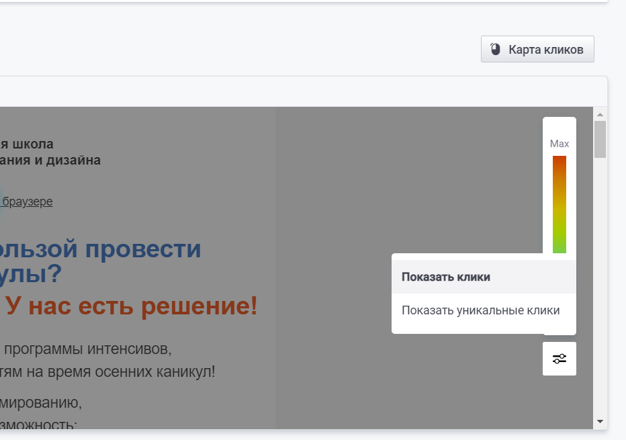Choose Показать уникальные клики option
The image size is (626, 440).
[x=484, y=310]
